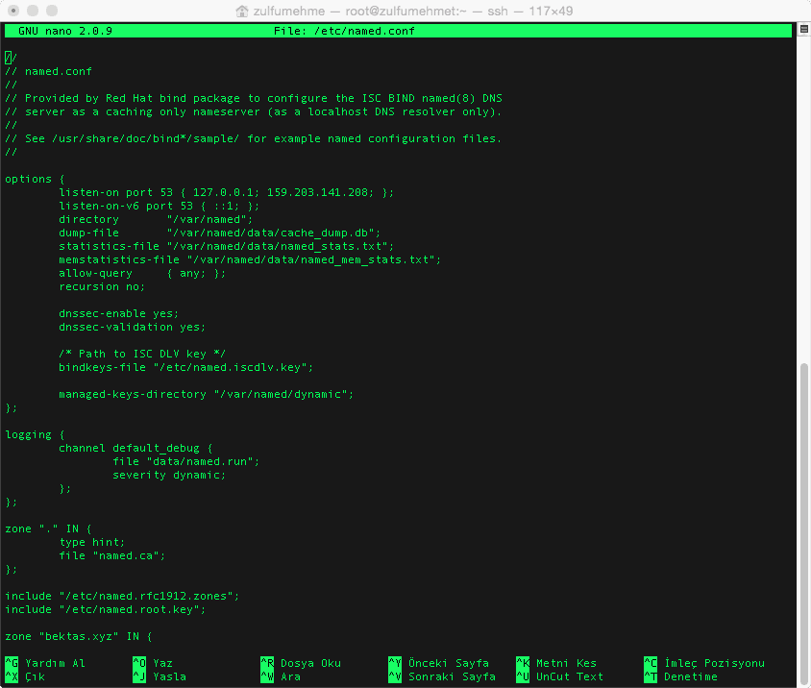811x688 pixels.
Task: Click the '// named.conf' comment line
Action: (48, 71)
